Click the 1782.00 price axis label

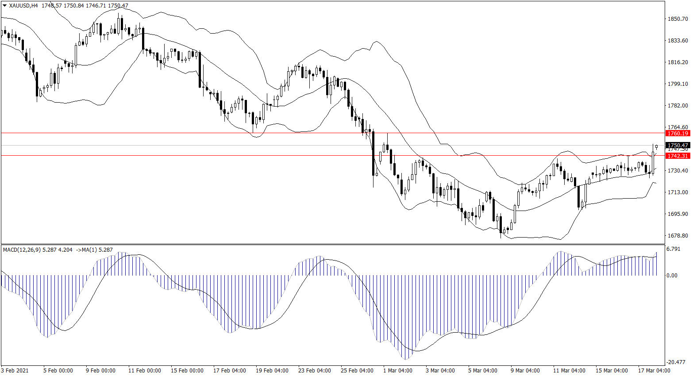(678, 106)
